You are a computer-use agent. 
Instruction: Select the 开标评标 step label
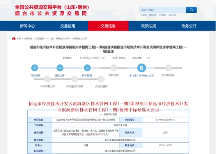[x=113, y=75]
